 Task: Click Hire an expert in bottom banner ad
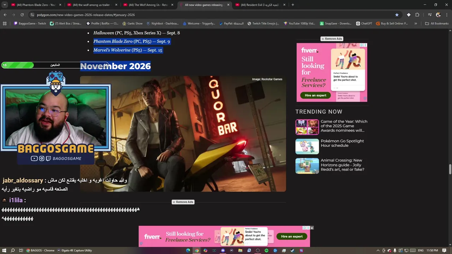pos(292,236)
